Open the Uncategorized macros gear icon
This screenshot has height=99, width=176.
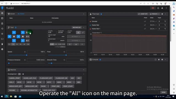[x=23, y=74]
